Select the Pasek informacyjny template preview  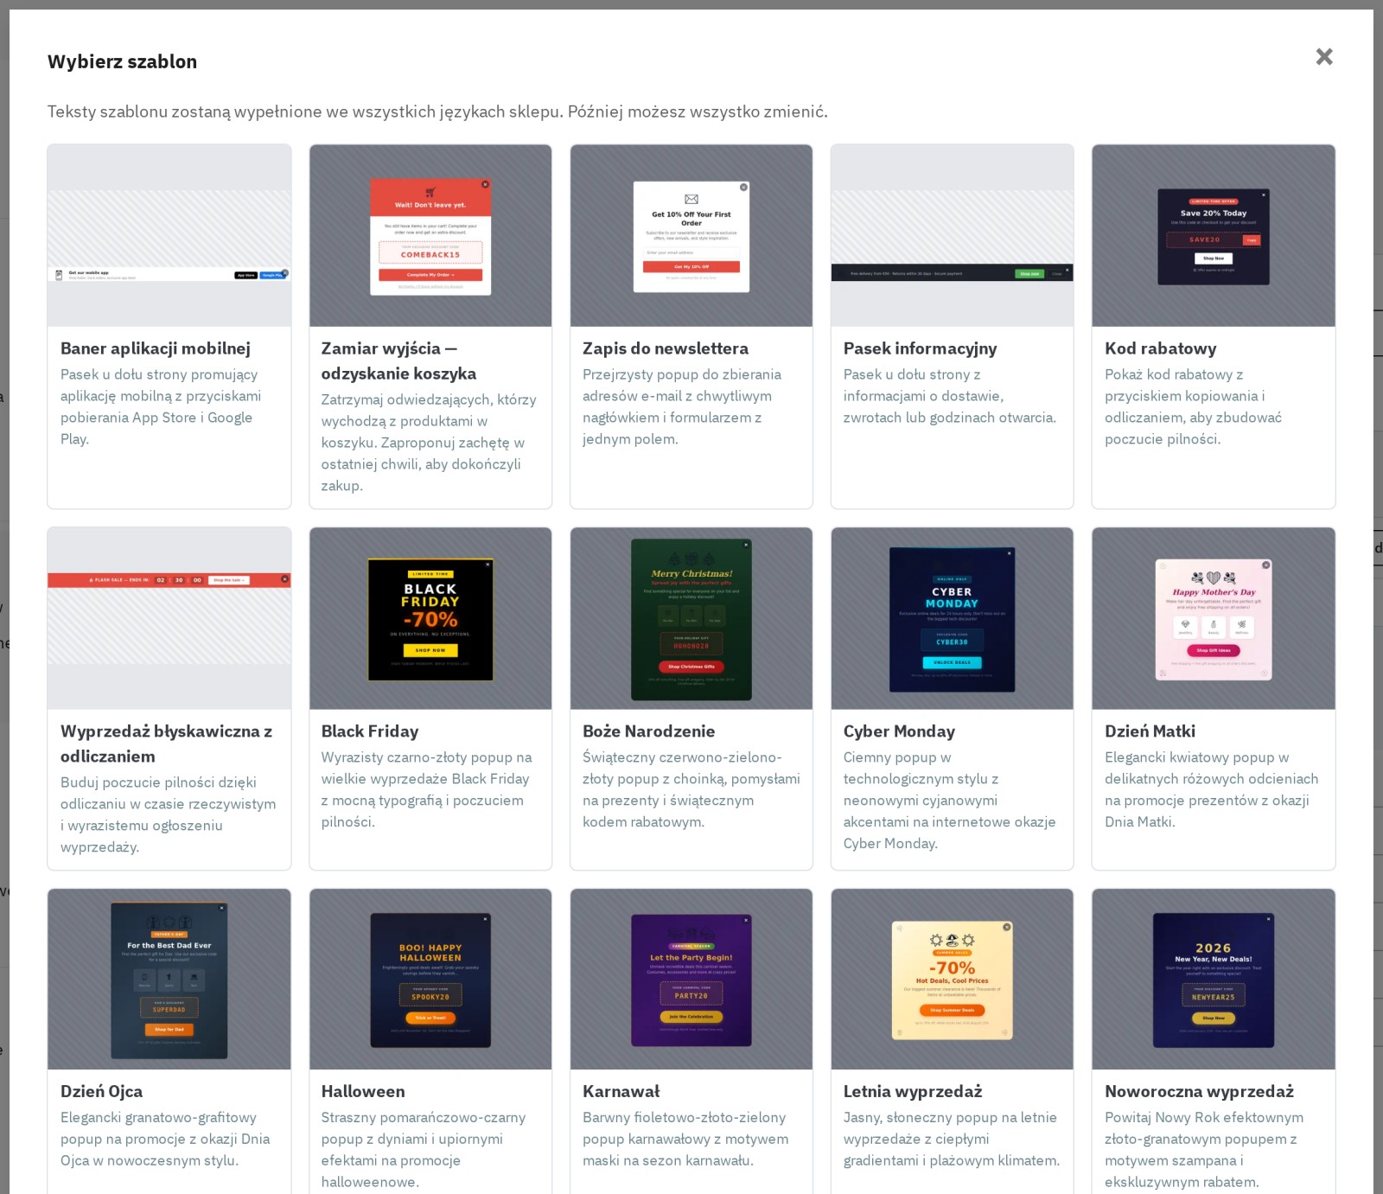click(953, 235)
